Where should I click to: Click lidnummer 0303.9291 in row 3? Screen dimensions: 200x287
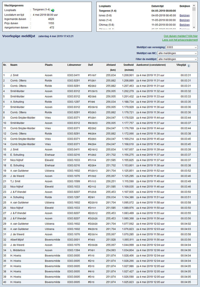coord(73,86)
